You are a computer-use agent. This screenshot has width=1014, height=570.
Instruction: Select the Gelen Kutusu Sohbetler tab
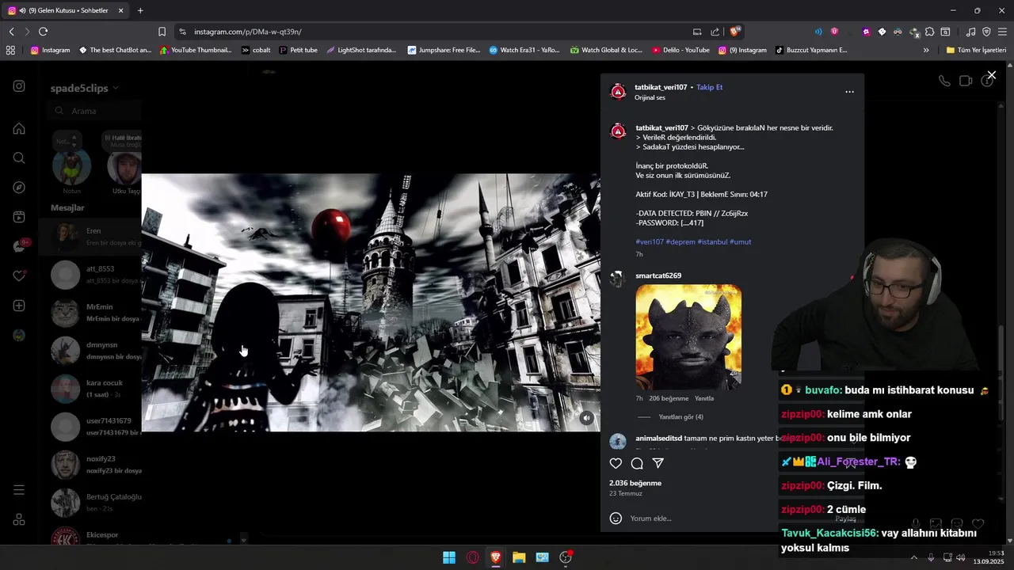pyautogui.click(x=67, y=10)
